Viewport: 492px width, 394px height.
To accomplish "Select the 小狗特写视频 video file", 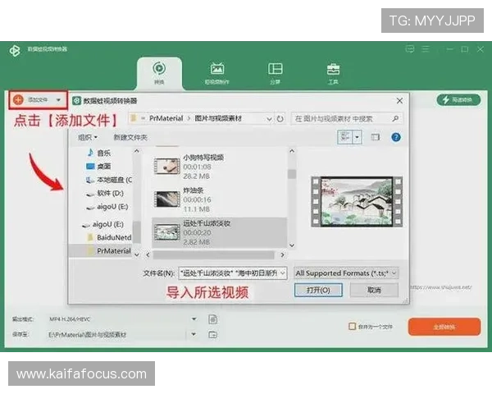I will click(x=219, y=167).
